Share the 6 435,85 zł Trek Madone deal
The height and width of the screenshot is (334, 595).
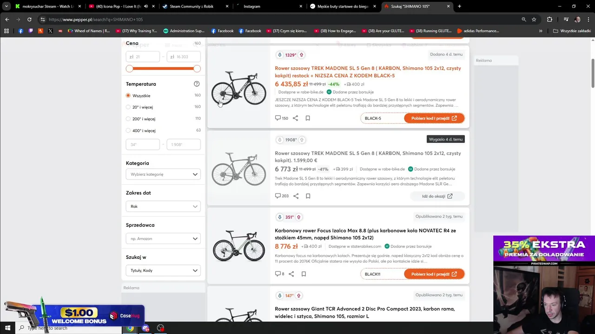coord(295,118)
